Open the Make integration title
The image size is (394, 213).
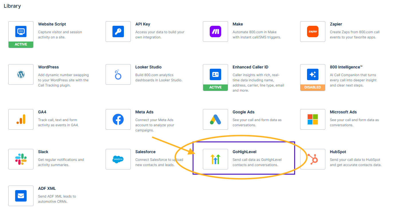pos(238,24)
